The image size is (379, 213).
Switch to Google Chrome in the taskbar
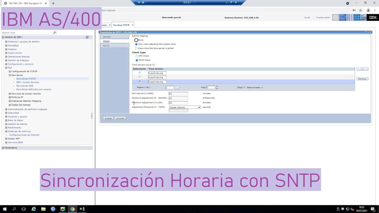point(72,209)
